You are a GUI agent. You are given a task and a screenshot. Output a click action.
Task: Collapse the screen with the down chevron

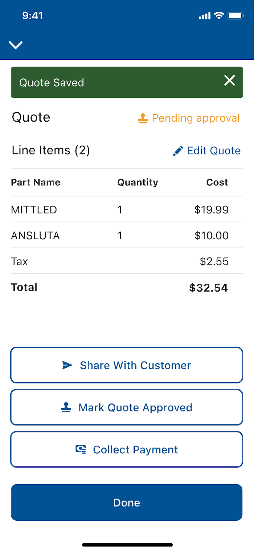tap(16, 45)
